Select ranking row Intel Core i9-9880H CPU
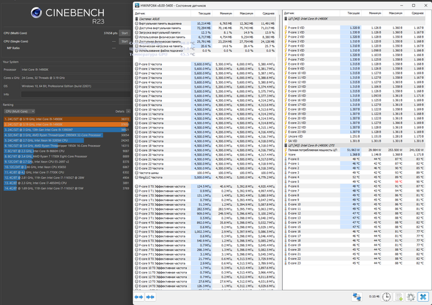This screenshot has width=432, height=305. click(x=67, y=151)
